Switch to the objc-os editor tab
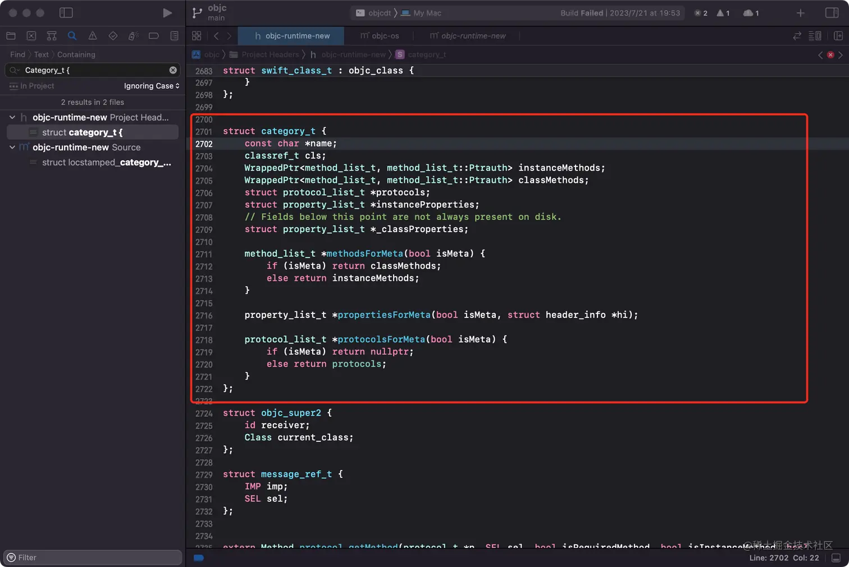This screenshot has height=567, width=849. (x=380, y=36)
